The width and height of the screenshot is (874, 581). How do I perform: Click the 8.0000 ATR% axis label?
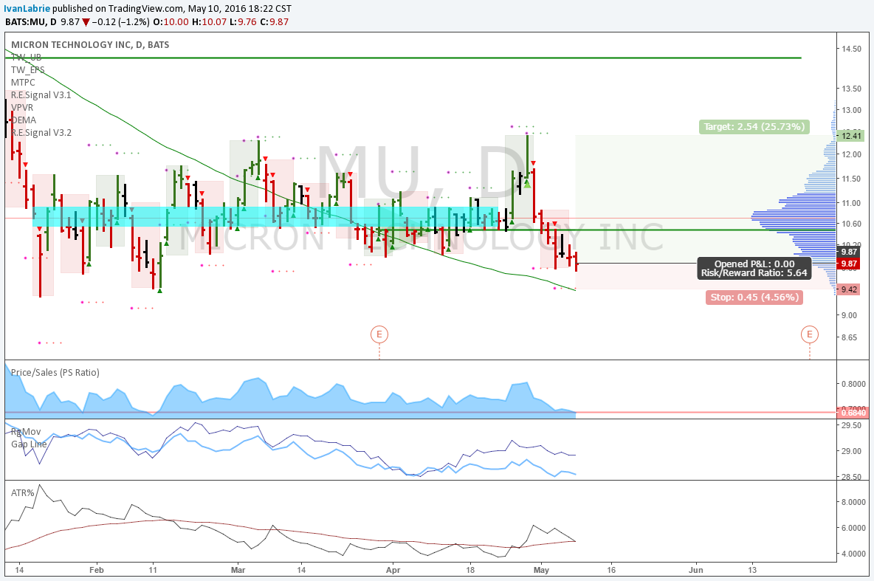[x=853, y=502]
